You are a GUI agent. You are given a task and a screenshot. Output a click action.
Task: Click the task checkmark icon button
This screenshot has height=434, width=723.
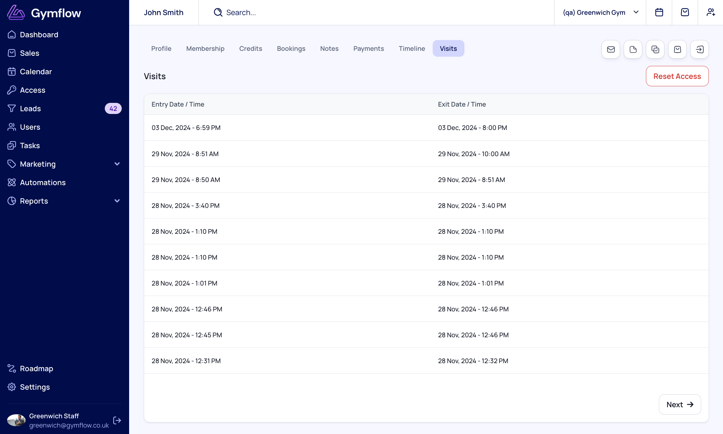pyautogui.click(x=655, y=49)
